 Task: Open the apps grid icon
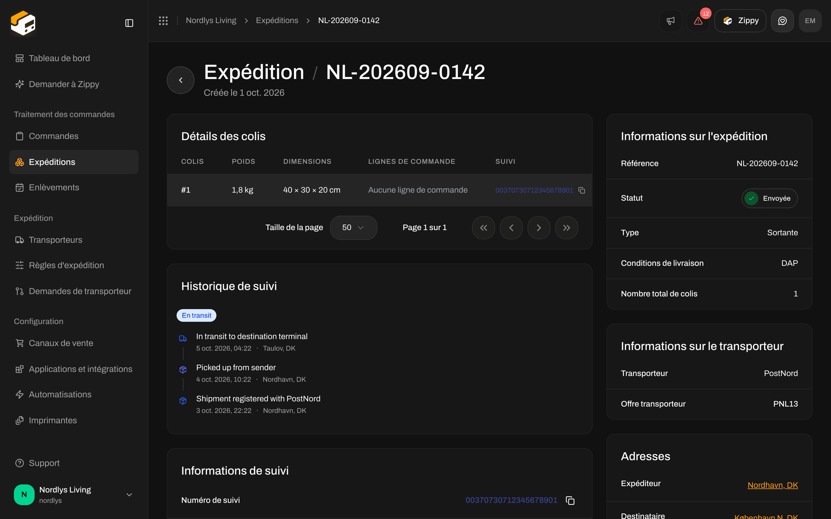[x=163, y=20]
